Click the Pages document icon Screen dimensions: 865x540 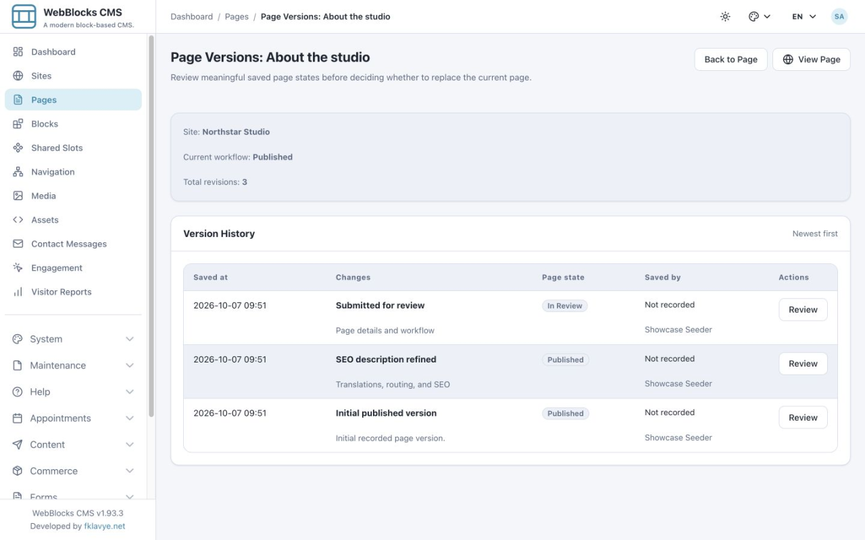[18, 100]
